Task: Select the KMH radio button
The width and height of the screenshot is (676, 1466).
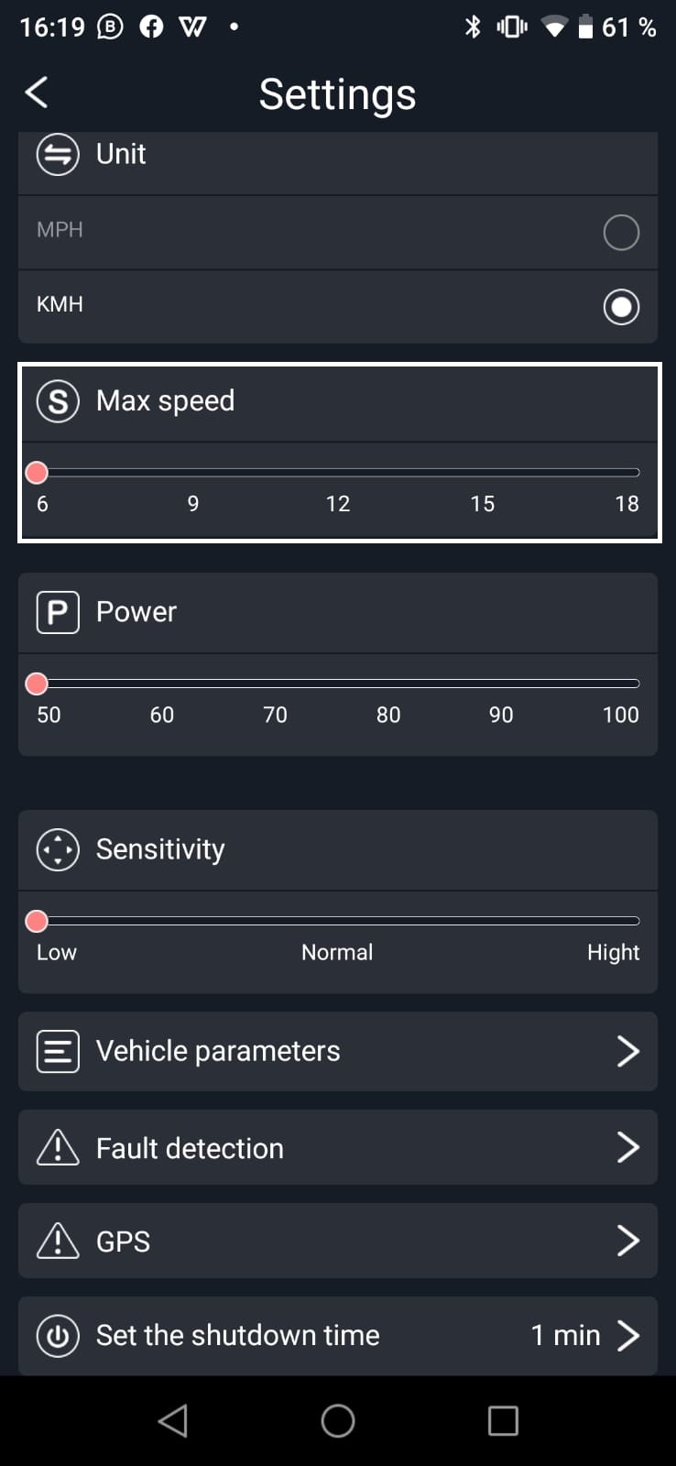Action: tap(621, 307)
